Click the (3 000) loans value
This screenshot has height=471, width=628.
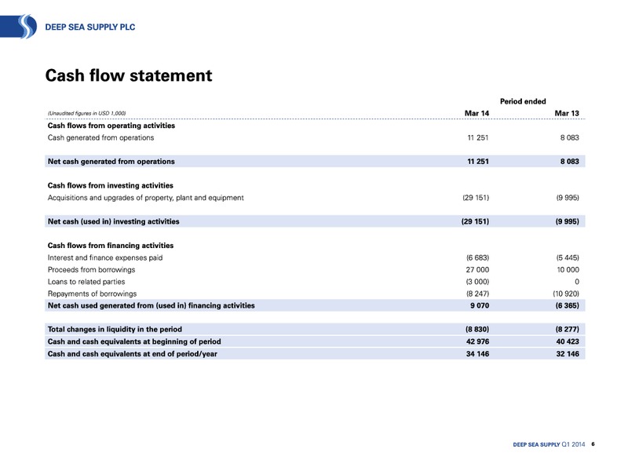click(x=477, y=282)
